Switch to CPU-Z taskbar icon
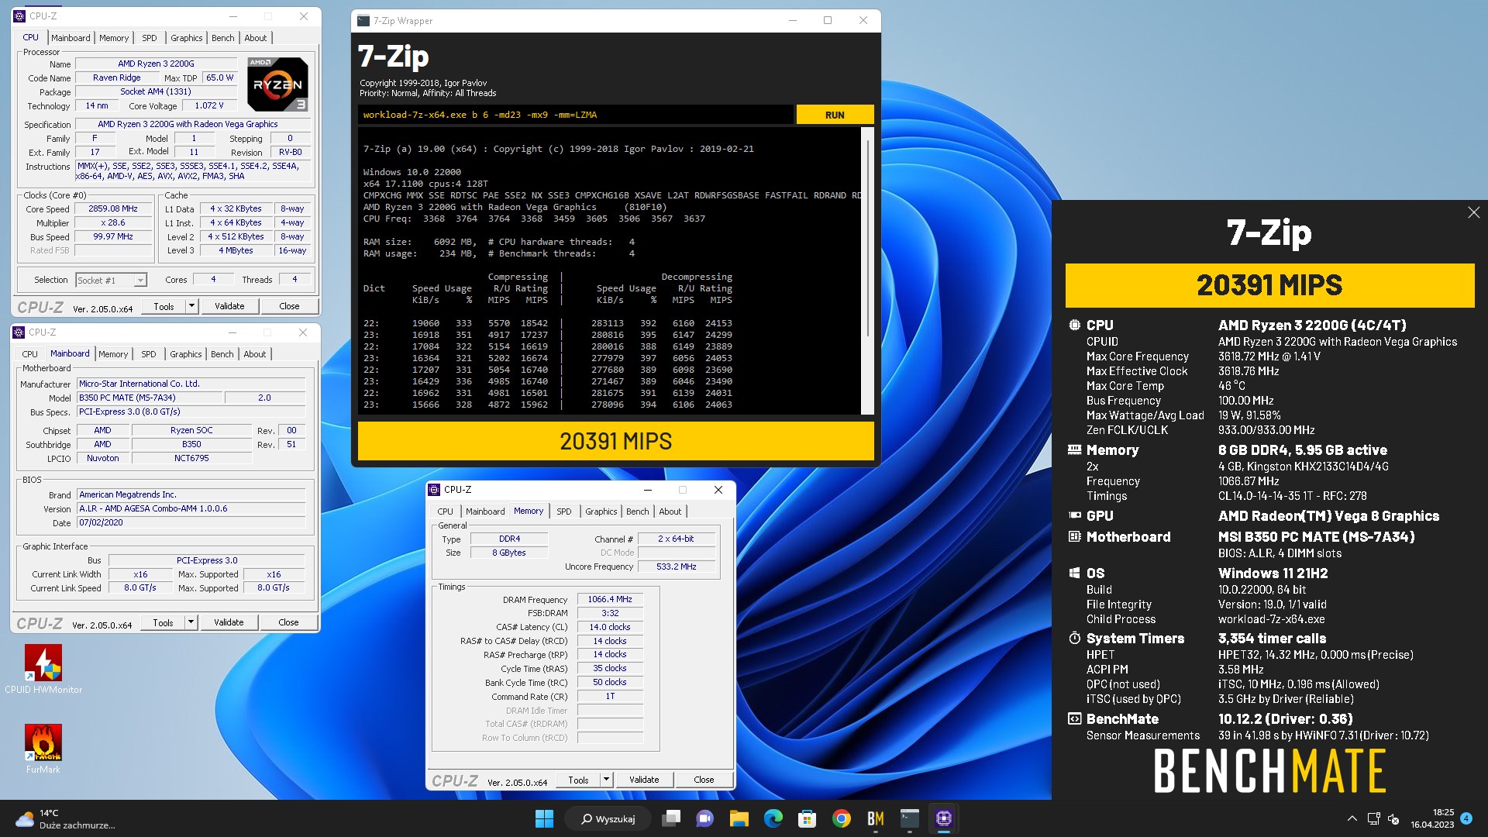Viewport: 1488px width, 837px height. pos(944,818)
